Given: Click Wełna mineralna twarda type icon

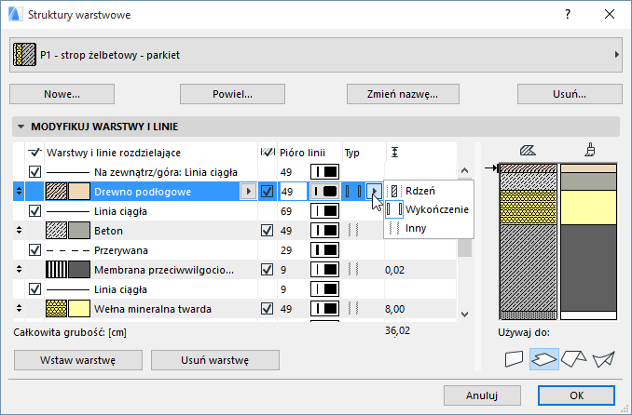Looking at the screenshot, I should (x=353, y=309).
